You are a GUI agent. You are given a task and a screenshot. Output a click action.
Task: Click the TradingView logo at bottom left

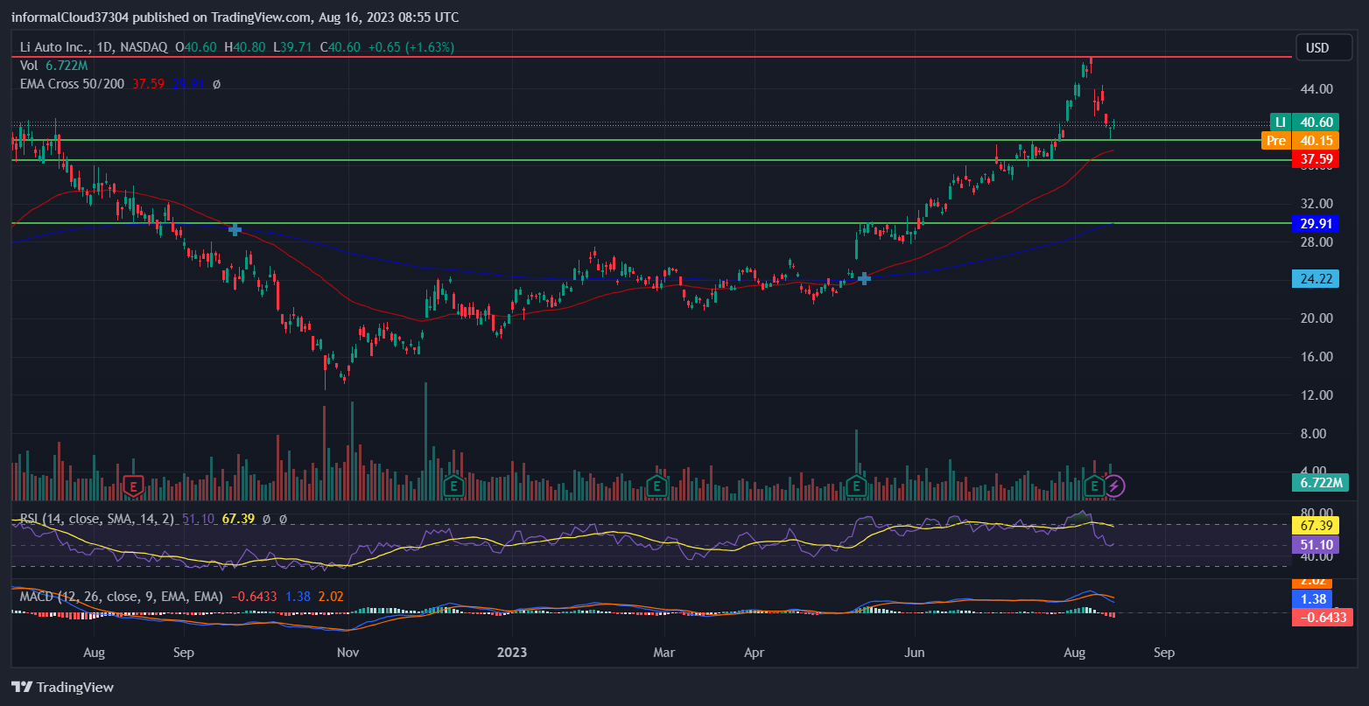click(62, 687)
